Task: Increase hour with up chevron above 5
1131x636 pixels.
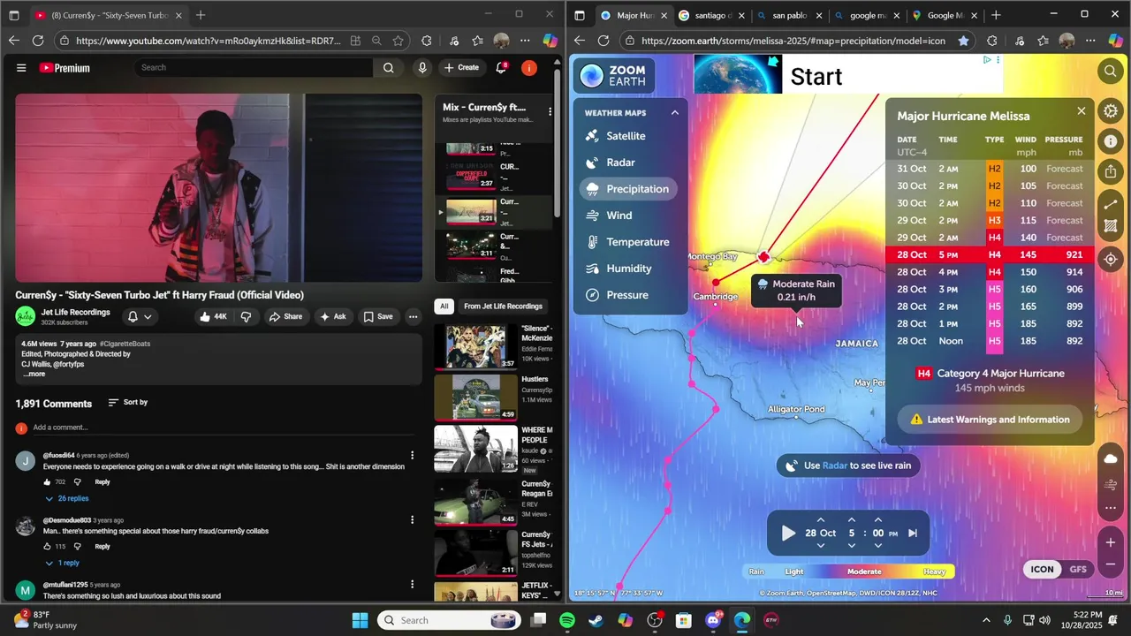Action: [852, 520]
